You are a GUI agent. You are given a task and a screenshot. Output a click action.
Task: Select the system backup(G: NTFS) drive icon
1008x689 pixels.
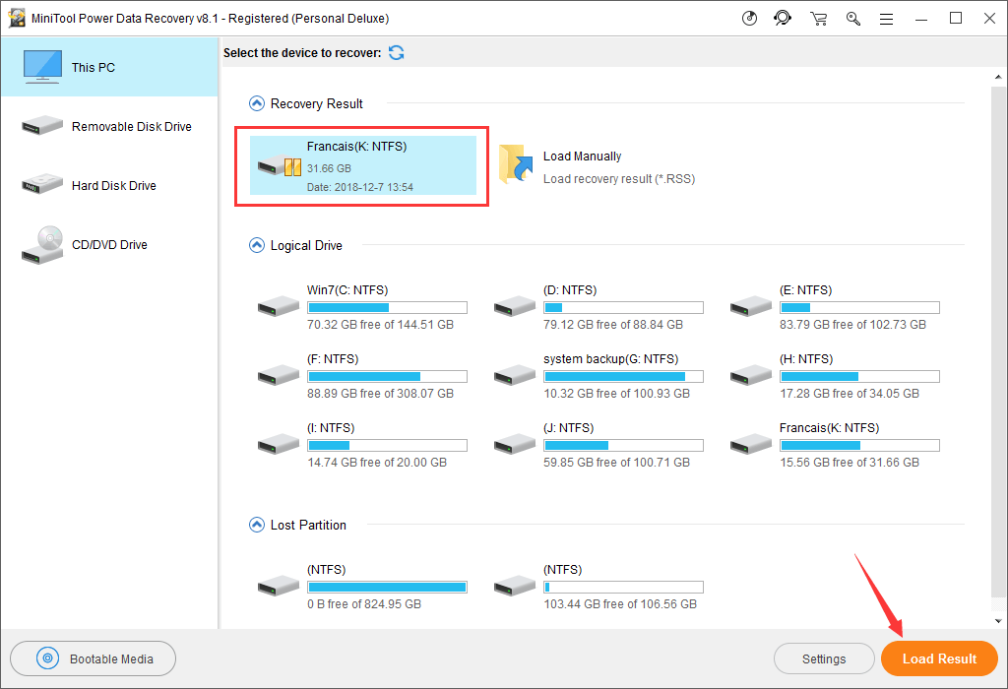click(x=515, y=375)
